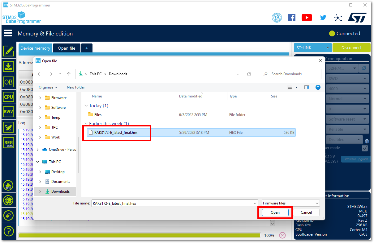Cancel progress with the red X icon

pyautogui.click(x=282, y=235)
